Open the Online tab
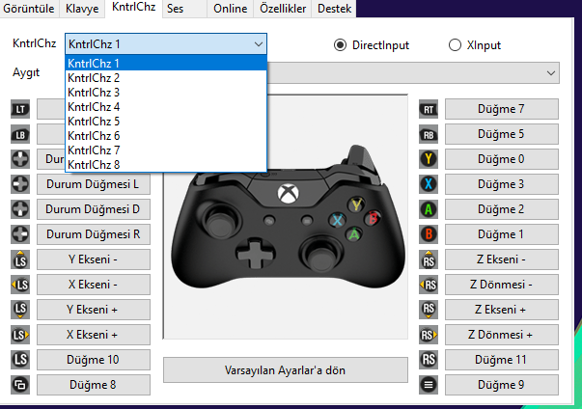The width and height of the screenshot is (582, 409). click(230, 9)
